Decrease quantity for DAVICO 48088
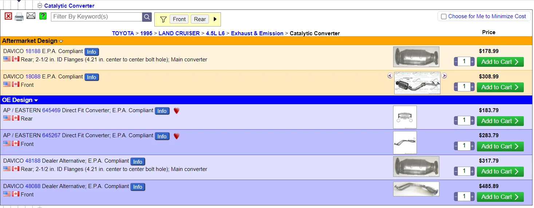The image size is (534, 208). (x=456, y=197)
